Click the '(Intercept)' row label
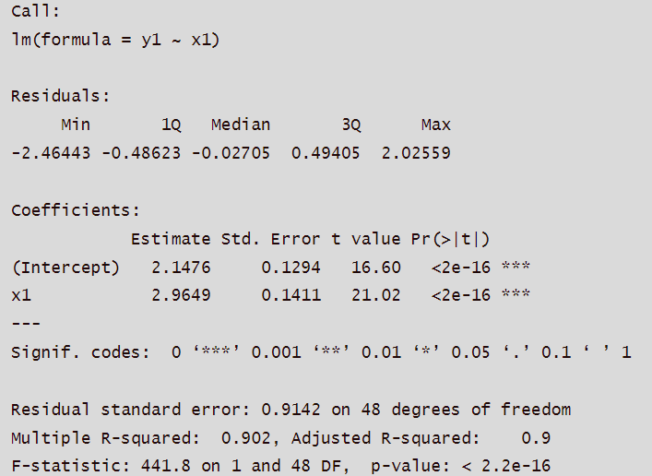Viewport: 652px width, 476px height. point(65,268)
